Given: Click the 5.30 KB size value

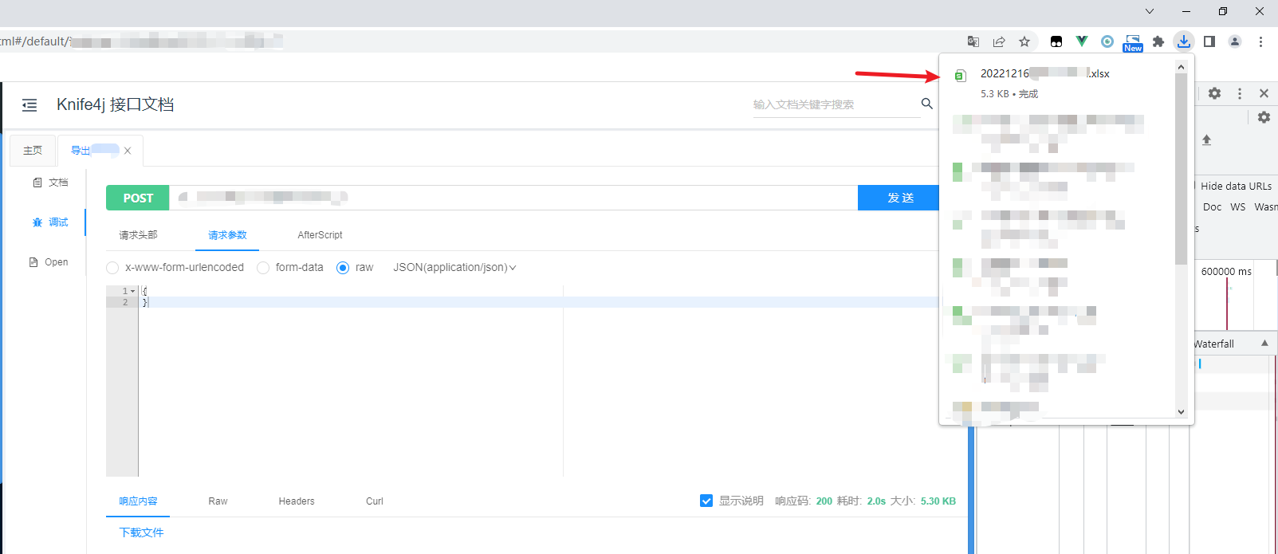Looking at the screenshot, I should [938, 501].
